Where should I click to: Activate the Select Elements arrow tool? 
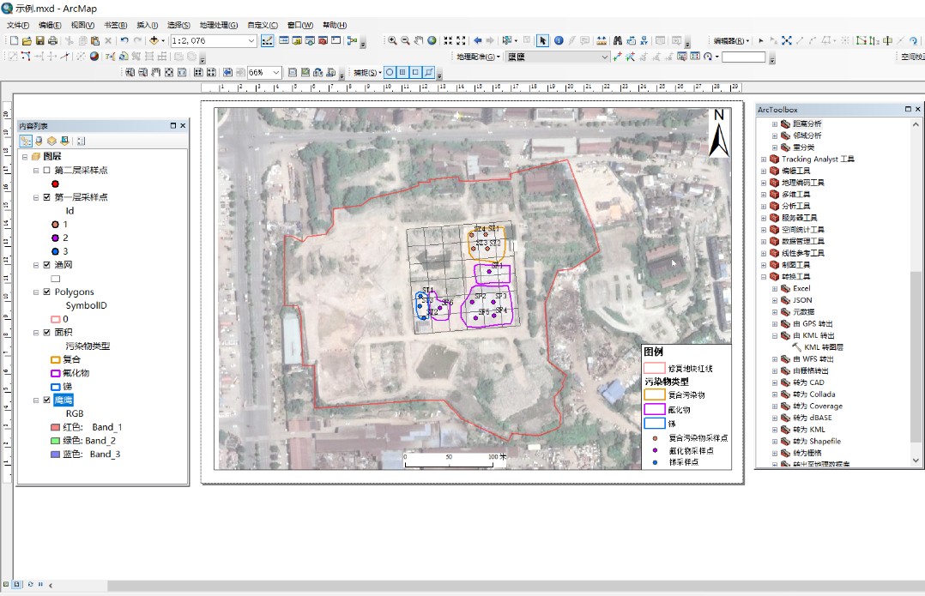click(x=542, y=40)
